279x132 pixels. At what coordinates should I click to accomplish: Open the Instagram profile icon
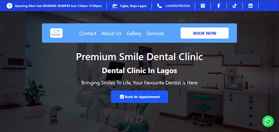coord(203,6)
